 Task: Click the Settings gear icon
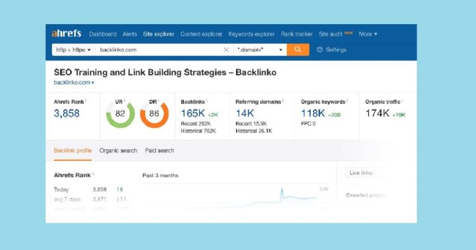coord(319,50)
